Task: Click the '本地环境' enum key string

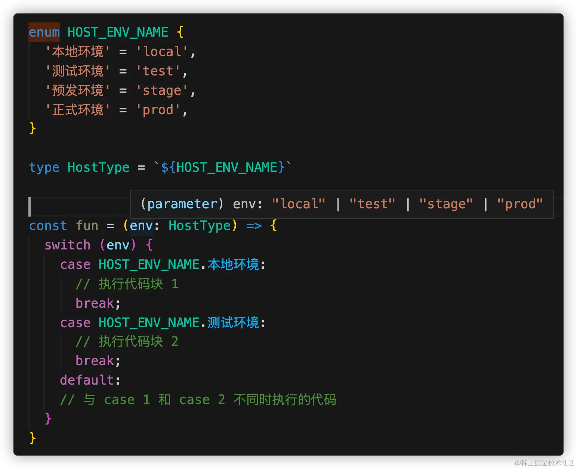Action: (77, 52)
